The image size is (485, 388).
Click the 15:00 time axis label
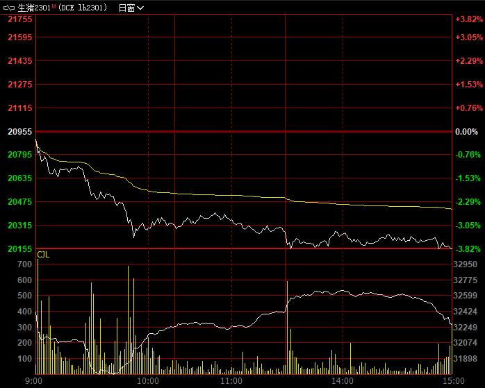coord(454,381)
